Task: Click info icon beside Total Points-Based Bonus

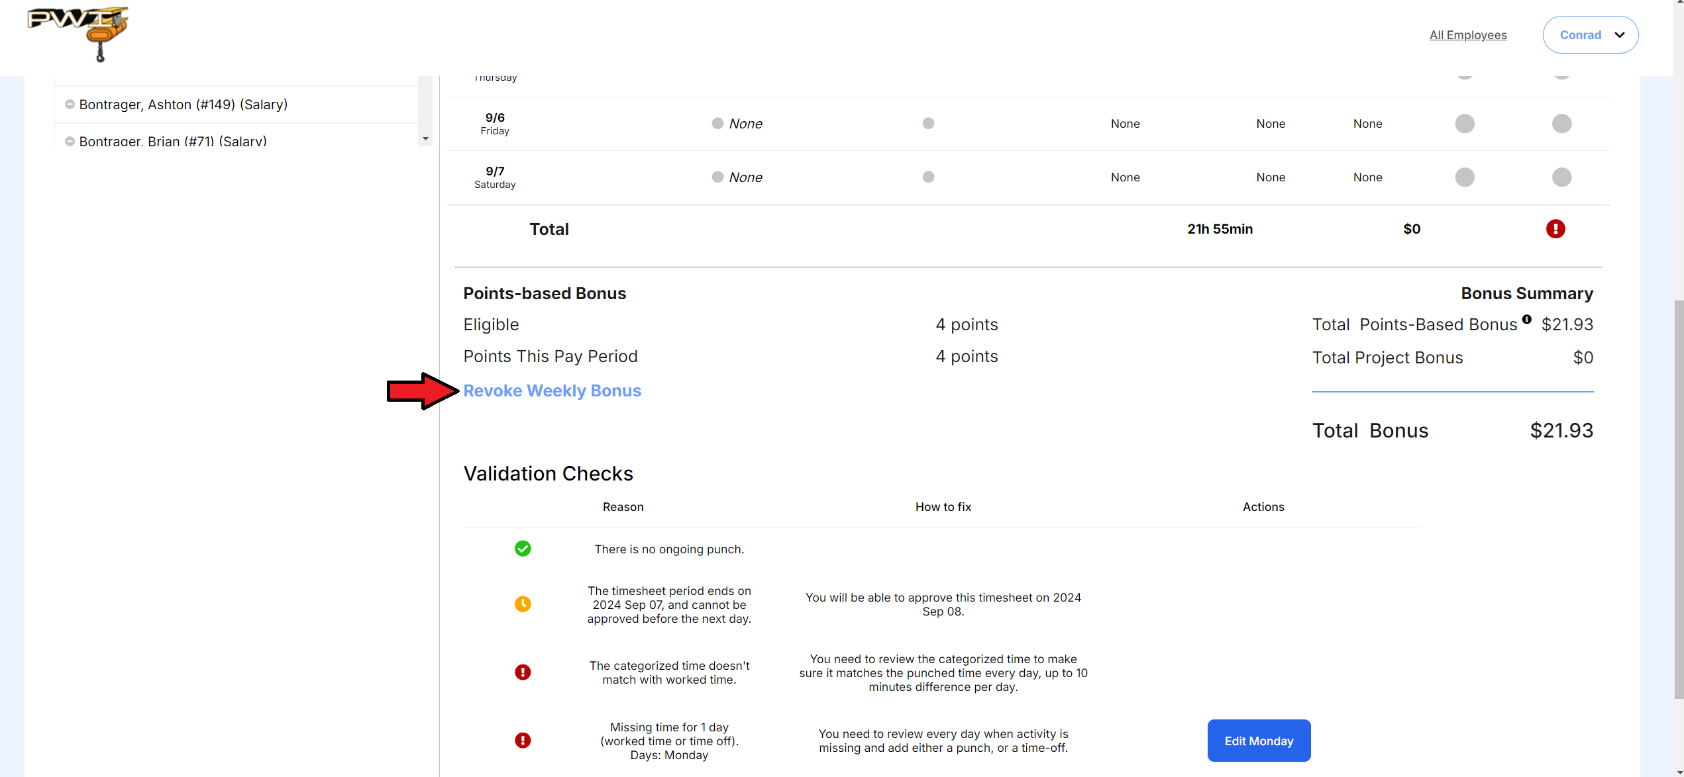Action: click(1526, 319)
